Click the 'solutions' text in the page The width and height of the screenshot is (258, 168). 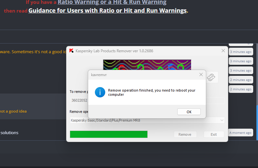click(9, 133)
